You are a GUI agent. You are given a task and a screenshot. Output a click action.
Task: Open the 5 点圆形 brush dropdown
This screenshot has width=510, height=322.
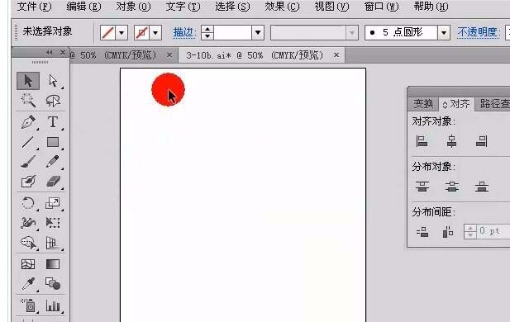click(444, 32)
